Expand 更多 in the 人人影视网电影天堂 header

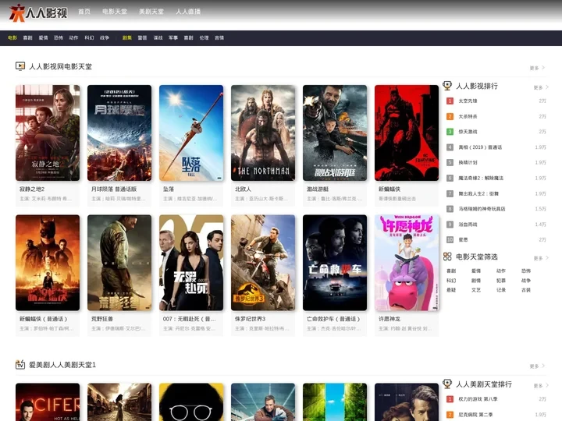[x=537, y=68]
